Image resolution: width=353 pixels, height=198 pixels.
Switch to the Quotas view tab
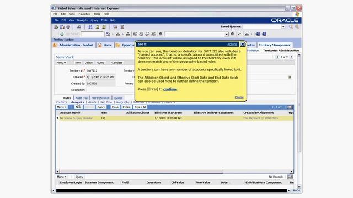(x=118, y=98)
